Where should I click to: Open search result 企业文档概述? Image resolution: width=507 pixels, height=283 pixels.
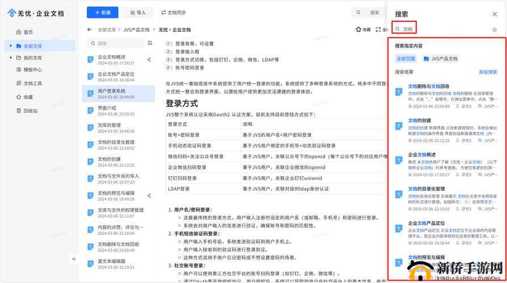click(x=421, y=155)
